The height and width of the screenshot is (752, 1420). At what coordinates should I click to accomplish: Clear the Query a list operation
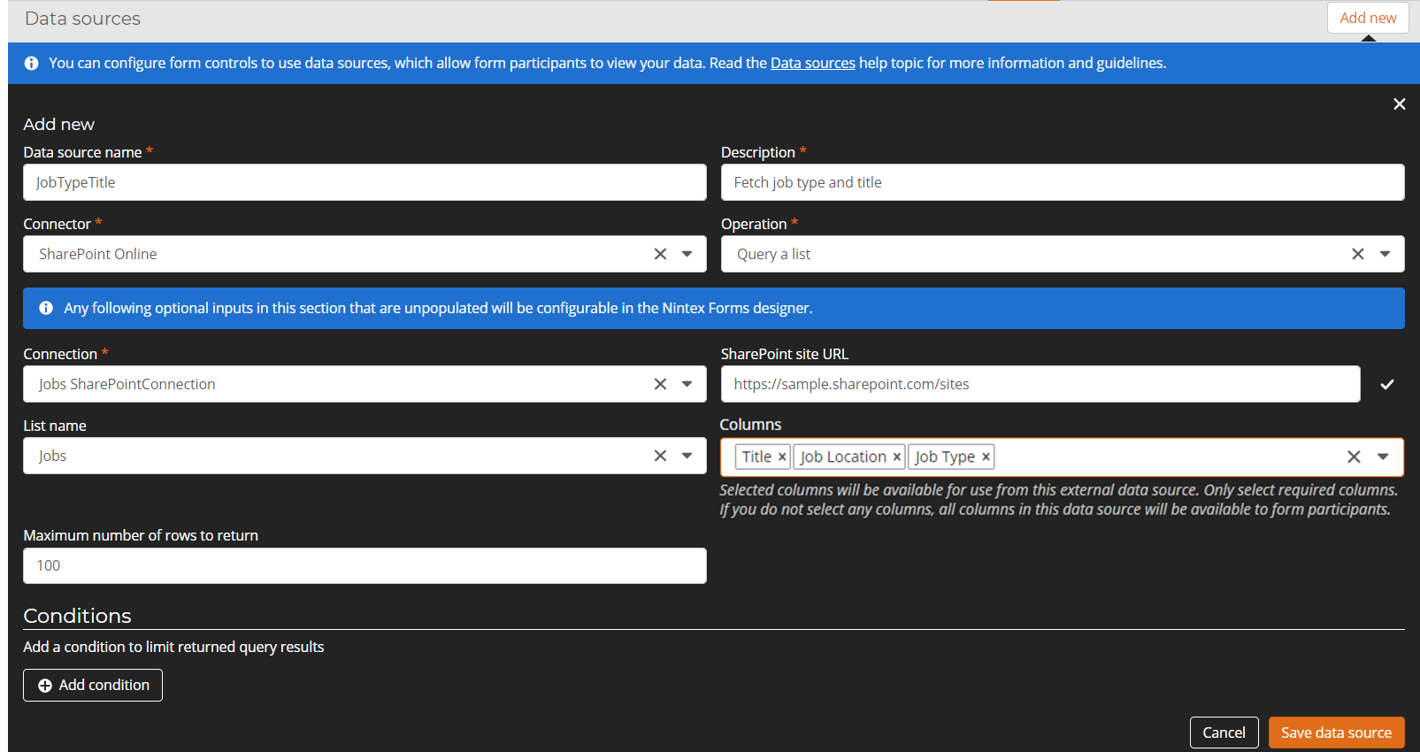[1357, 254]
